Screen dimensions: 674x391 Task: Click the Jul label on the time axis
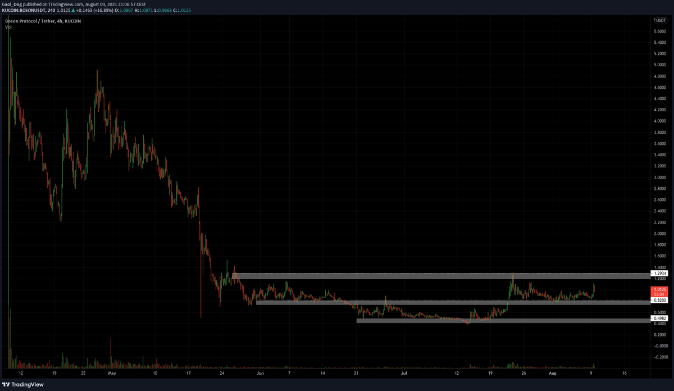(x=404, y=372)
